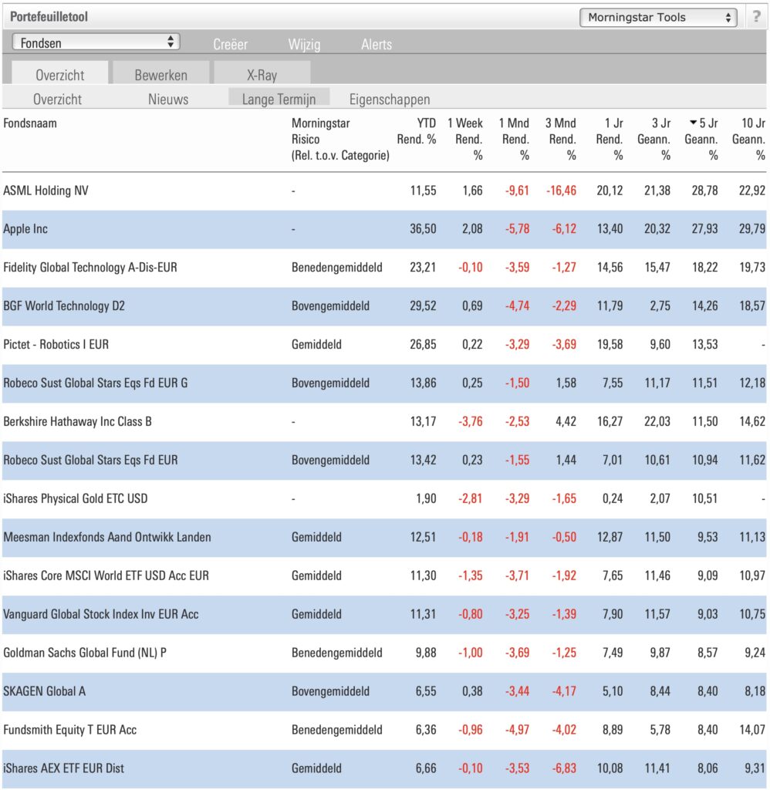Click Berkshire 3 Jr value 22,03
Screen dimensions: 770x790
pyautogui.click(x=657, y=421)
